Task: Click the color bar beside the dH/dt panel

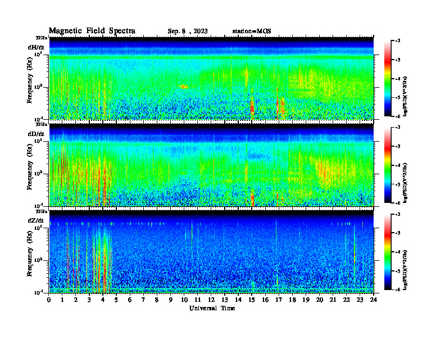Action: coord(388,78)
